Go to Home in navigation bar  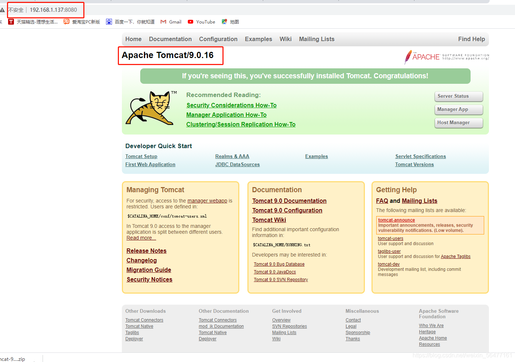pos(133,39)
